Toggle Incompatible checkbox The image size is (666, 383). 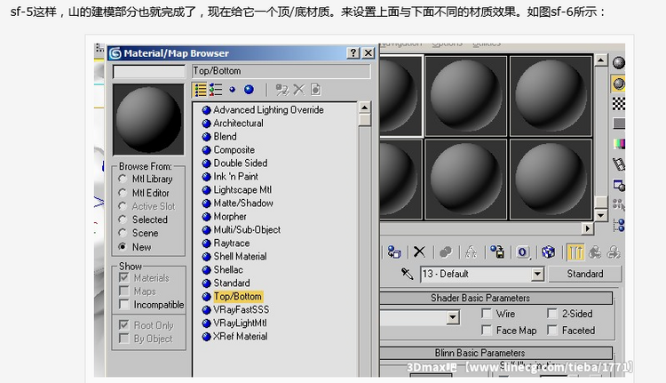124,305
